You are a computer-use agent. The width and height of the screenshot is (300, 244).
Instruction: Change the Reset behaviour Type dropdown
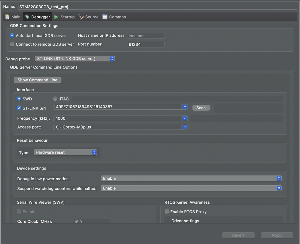65,152
